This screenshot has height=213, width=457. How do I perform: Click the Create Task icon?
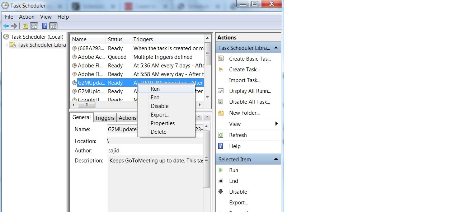[221, 70]
